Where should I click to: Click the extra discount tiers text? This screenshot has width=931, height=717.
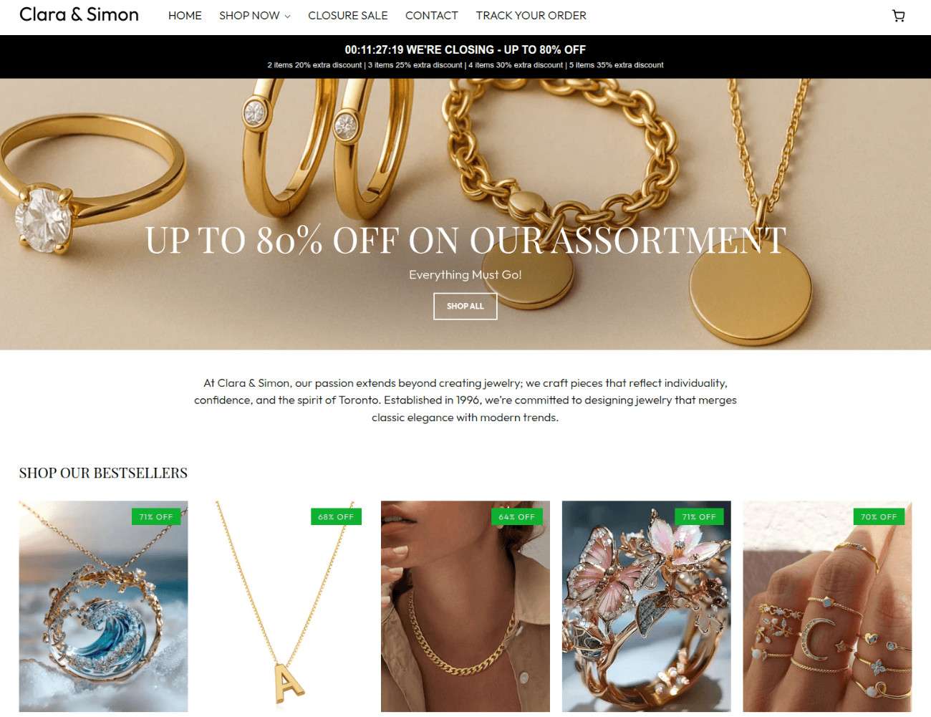click(465, 65)
